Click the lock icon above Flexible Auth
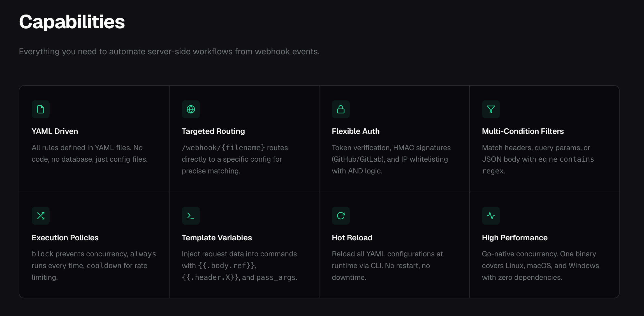The height and width of the screenshot is (316, 644). pyautogui.click(x=341, y=109)
